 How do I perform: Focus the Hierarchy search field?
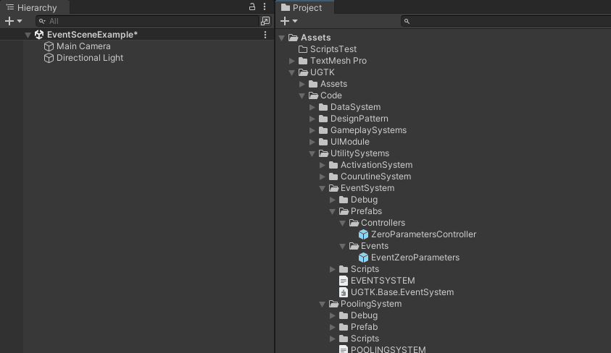point(147,21)
